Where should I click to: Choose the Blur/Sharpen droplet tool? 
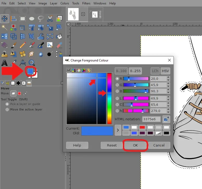(x=41, y=54)
